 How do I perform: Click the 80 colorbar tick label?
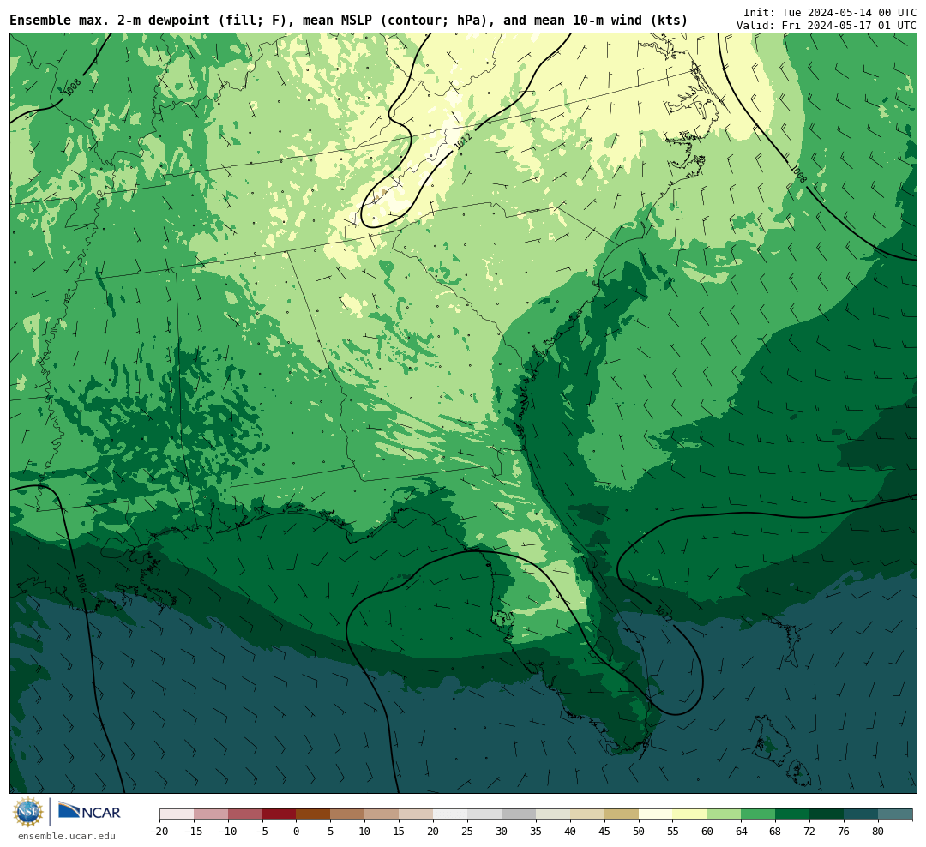click(878, 832)
